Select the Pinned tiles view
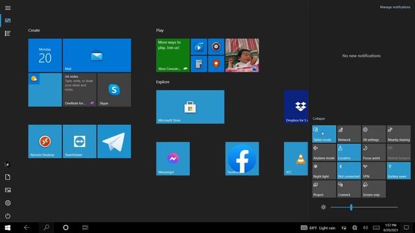415x233 pixels. point(8,20)
